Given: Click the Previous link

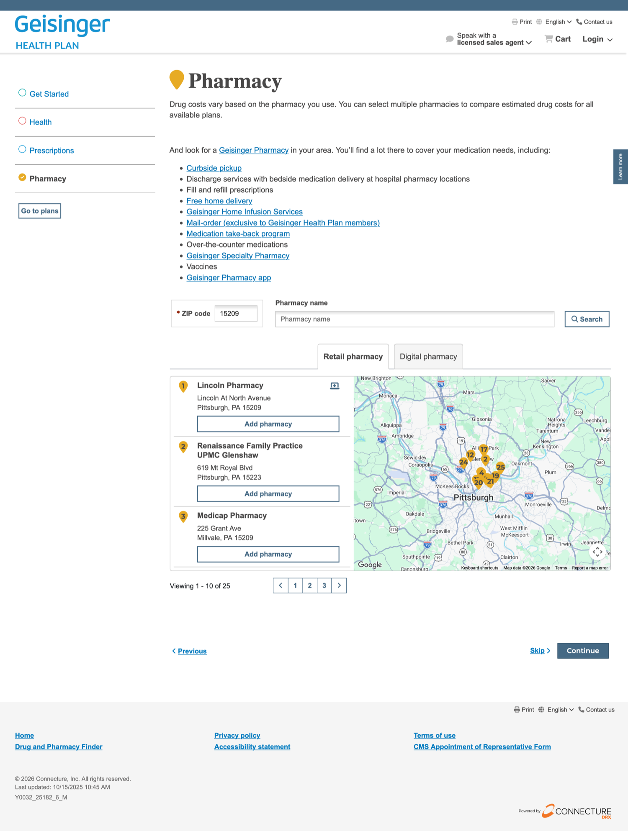Looking at the screenshot, I should point(189,651).
